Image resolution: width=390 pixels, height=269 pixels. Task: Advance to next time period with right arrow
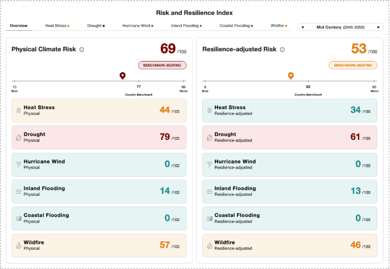tap(378, 26)
